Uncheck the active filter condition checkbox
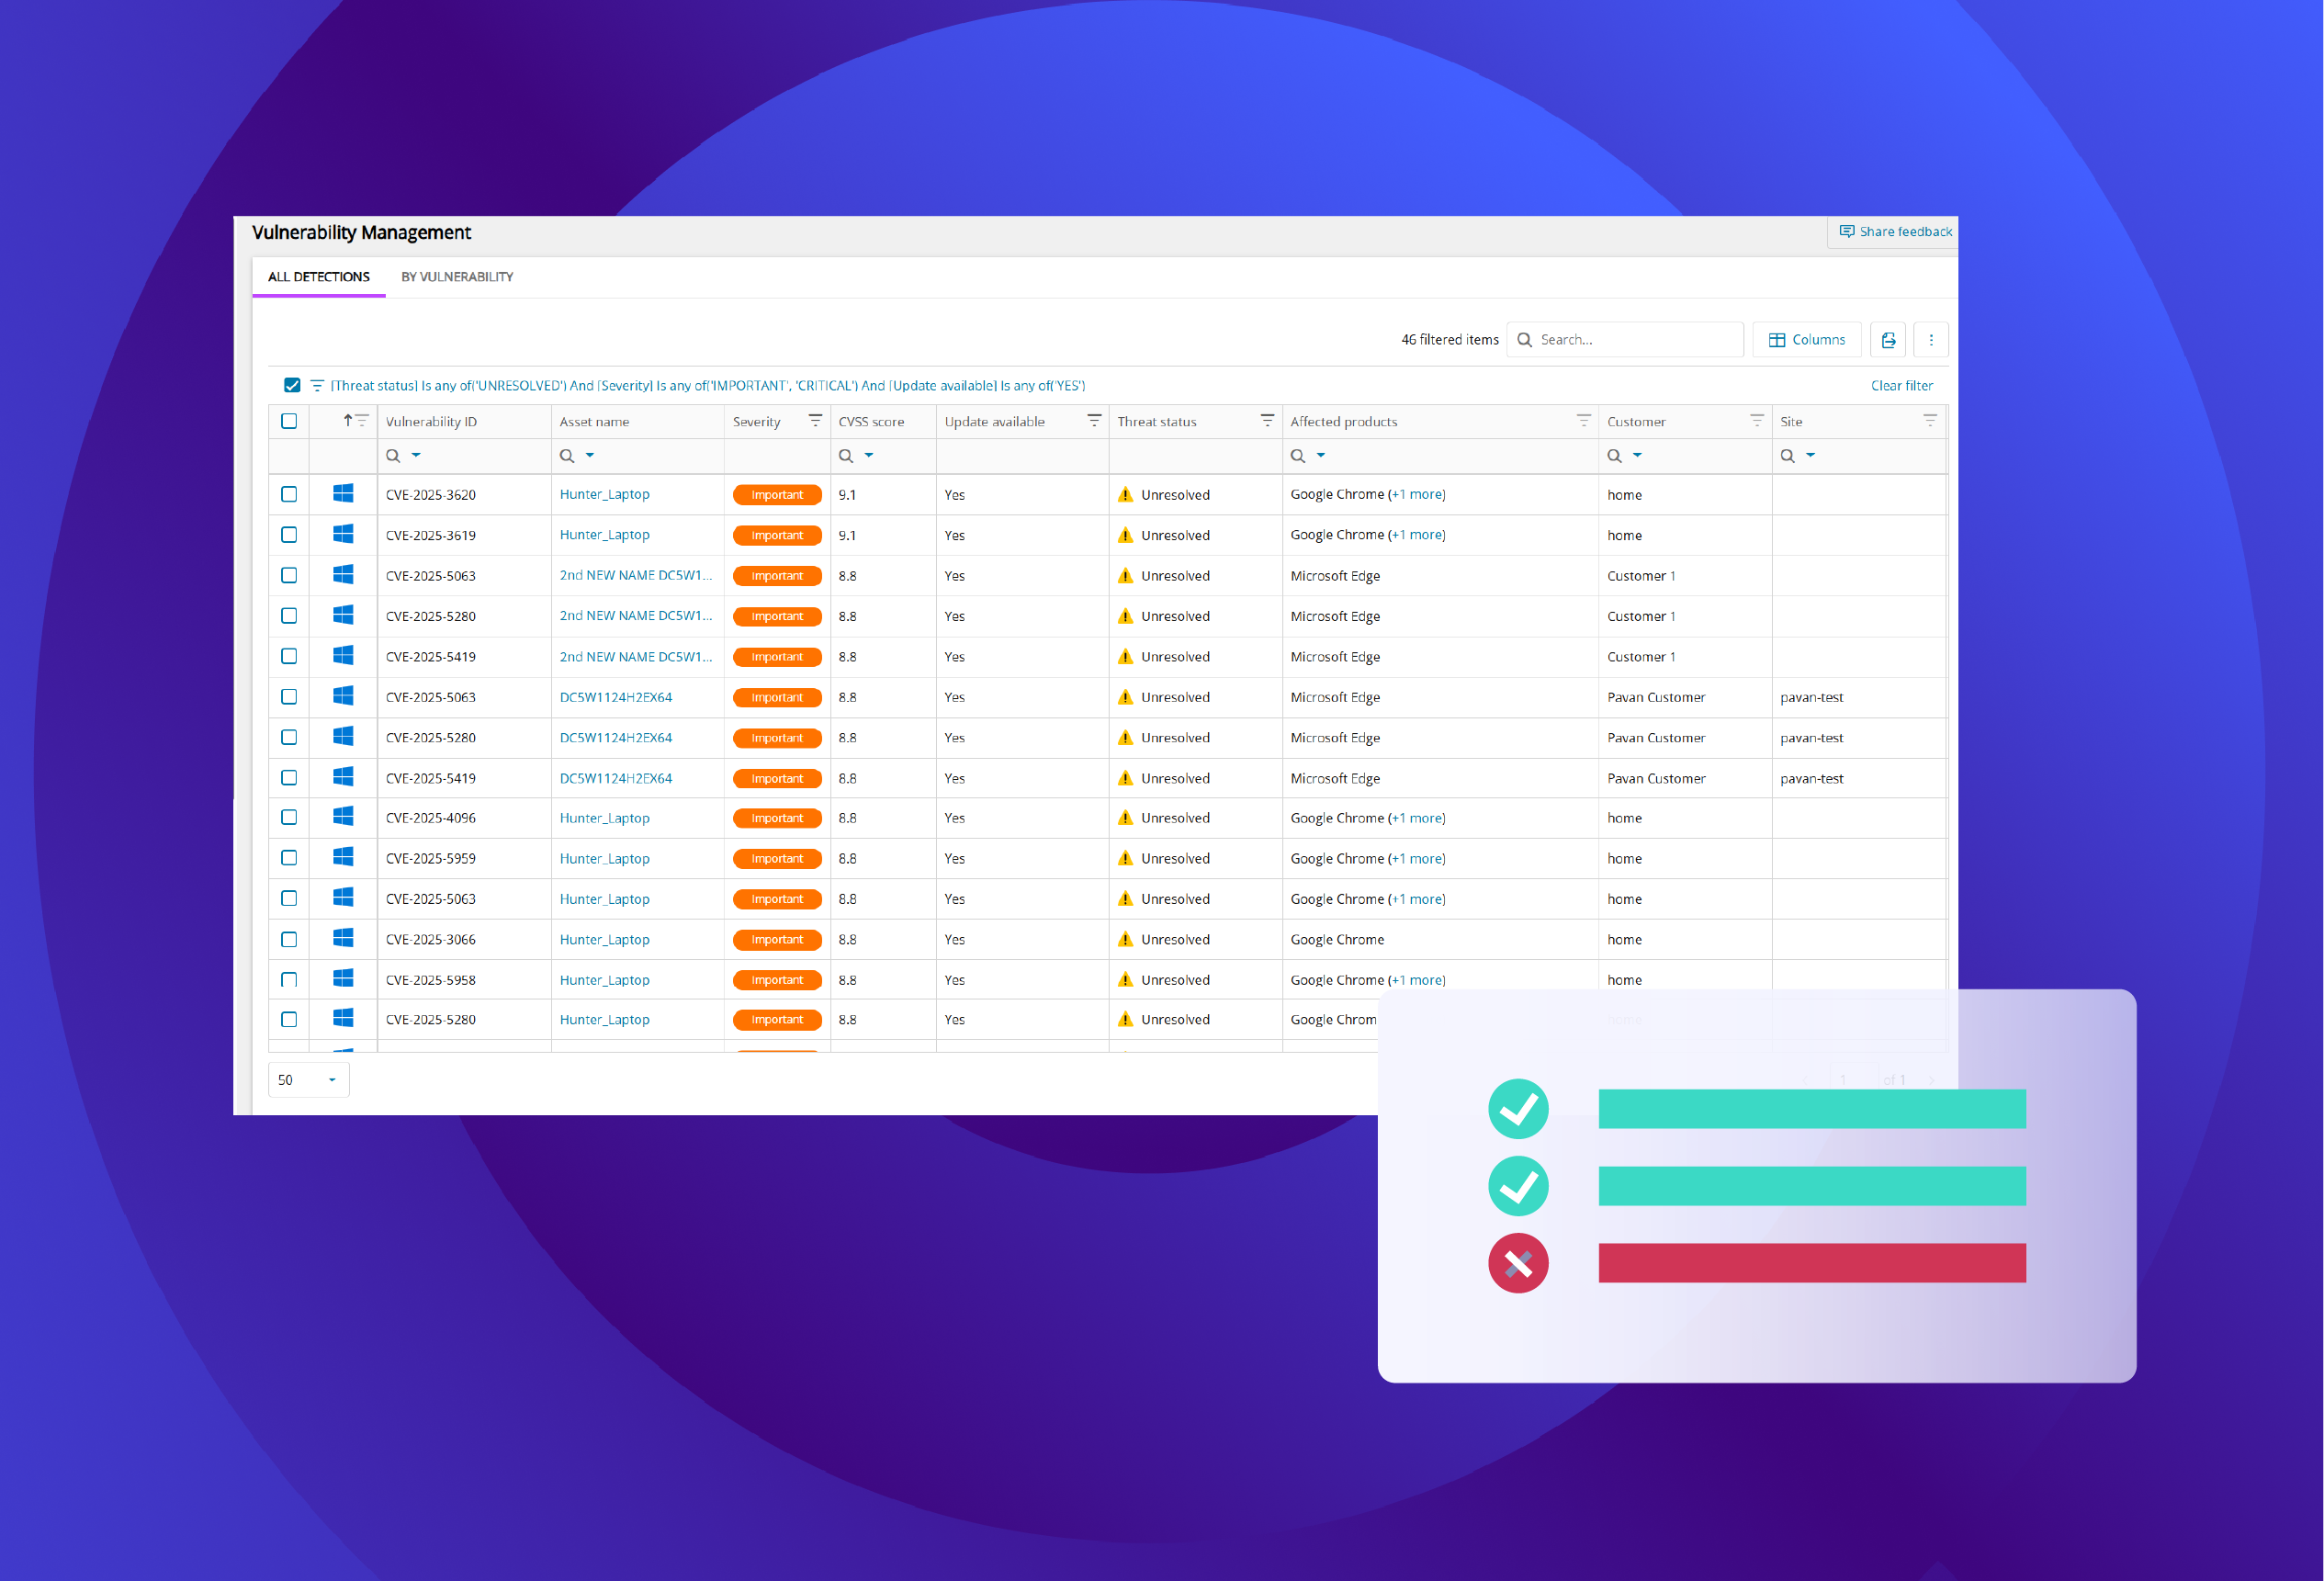2324x1581 pixels. pyautogui.click(x=291, y=384)
